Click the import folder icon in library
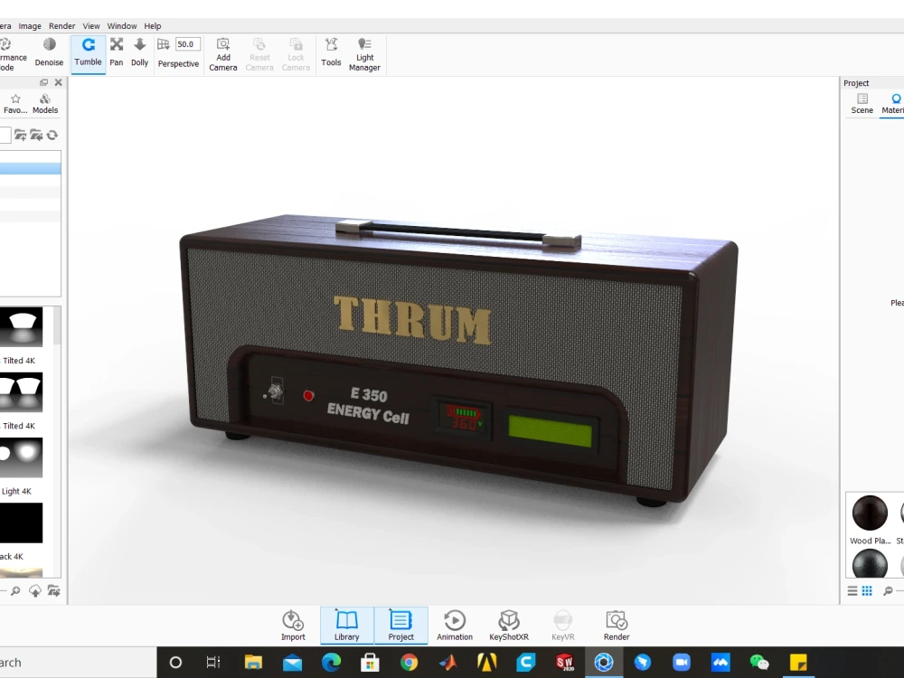This screenshot has height=678, width=904. pyautogui.click(x=36, y=135)
